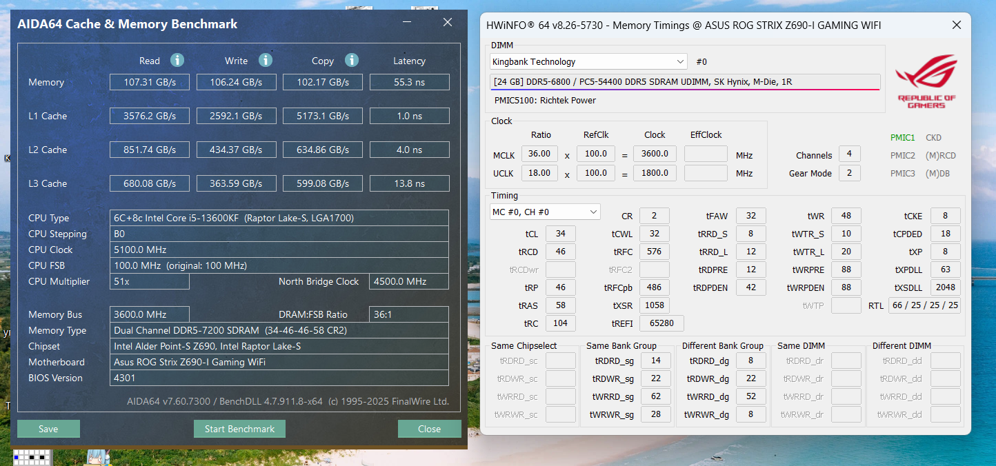Click the Save button in AIDA64
Screen dimensions: 996x466
coord(48,429)
